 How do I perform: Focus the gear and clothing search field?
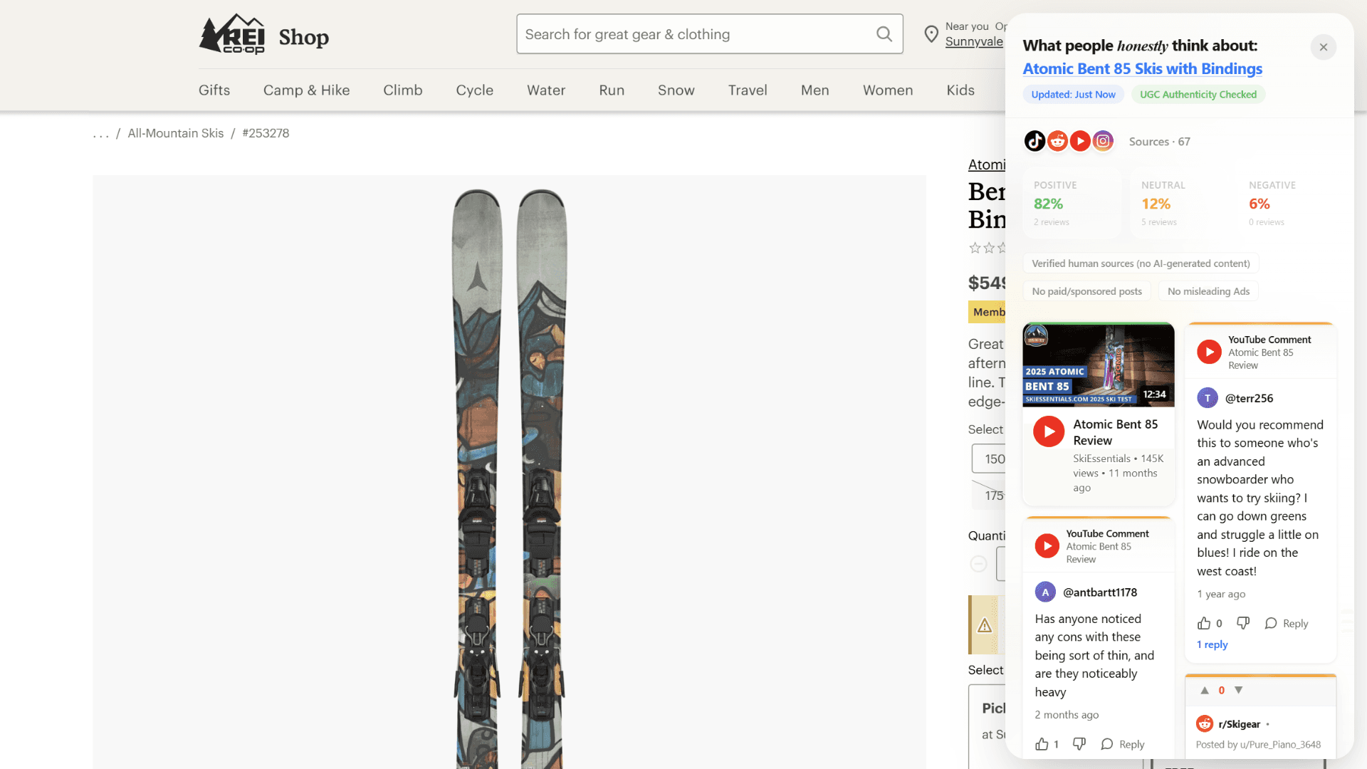(694, 34)
